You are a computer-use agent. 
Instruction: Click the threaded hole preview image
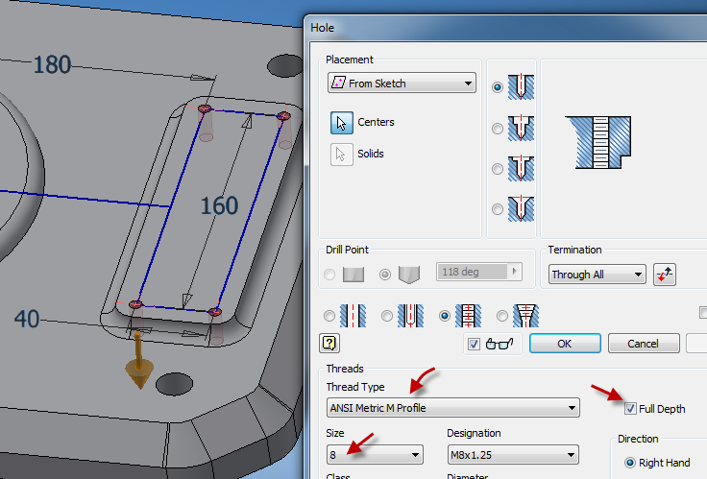click(x=598, y=142)
